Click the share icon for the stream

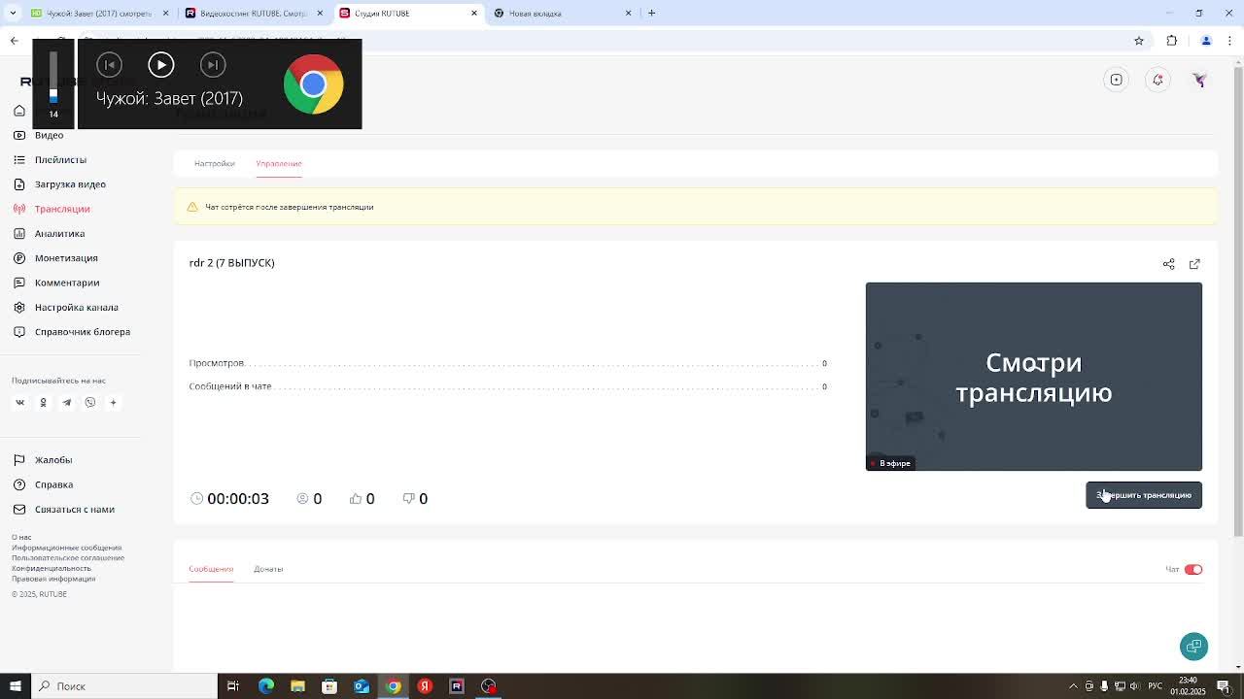point(1168,264)
